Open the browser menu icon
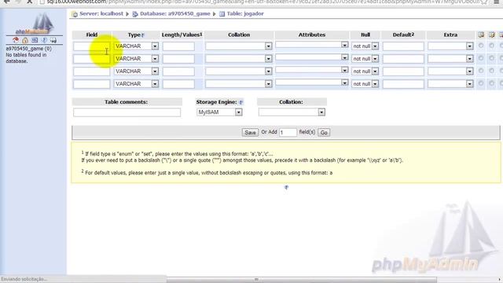The image size is (503, 283). coord(496,2)
